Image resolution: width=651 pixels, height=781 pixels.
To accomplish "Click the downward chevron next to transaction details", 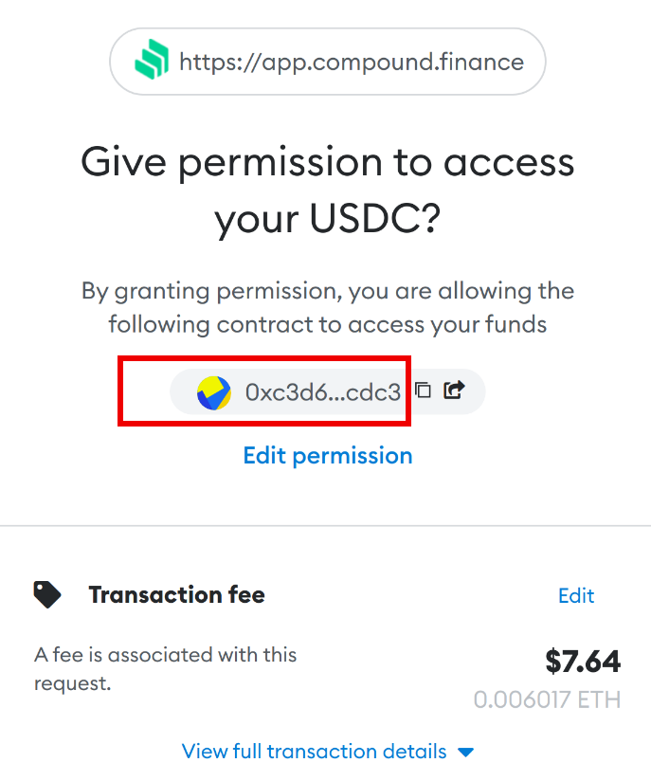I will pos(465,752).
